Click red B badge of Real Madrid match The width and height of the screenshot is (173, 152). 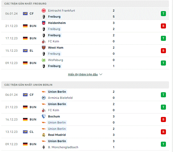pos(163,132)
